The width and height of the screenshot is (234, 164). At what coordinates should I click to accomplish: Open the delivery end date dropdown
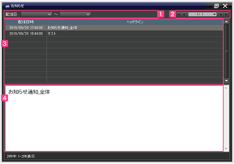(75, 14)
